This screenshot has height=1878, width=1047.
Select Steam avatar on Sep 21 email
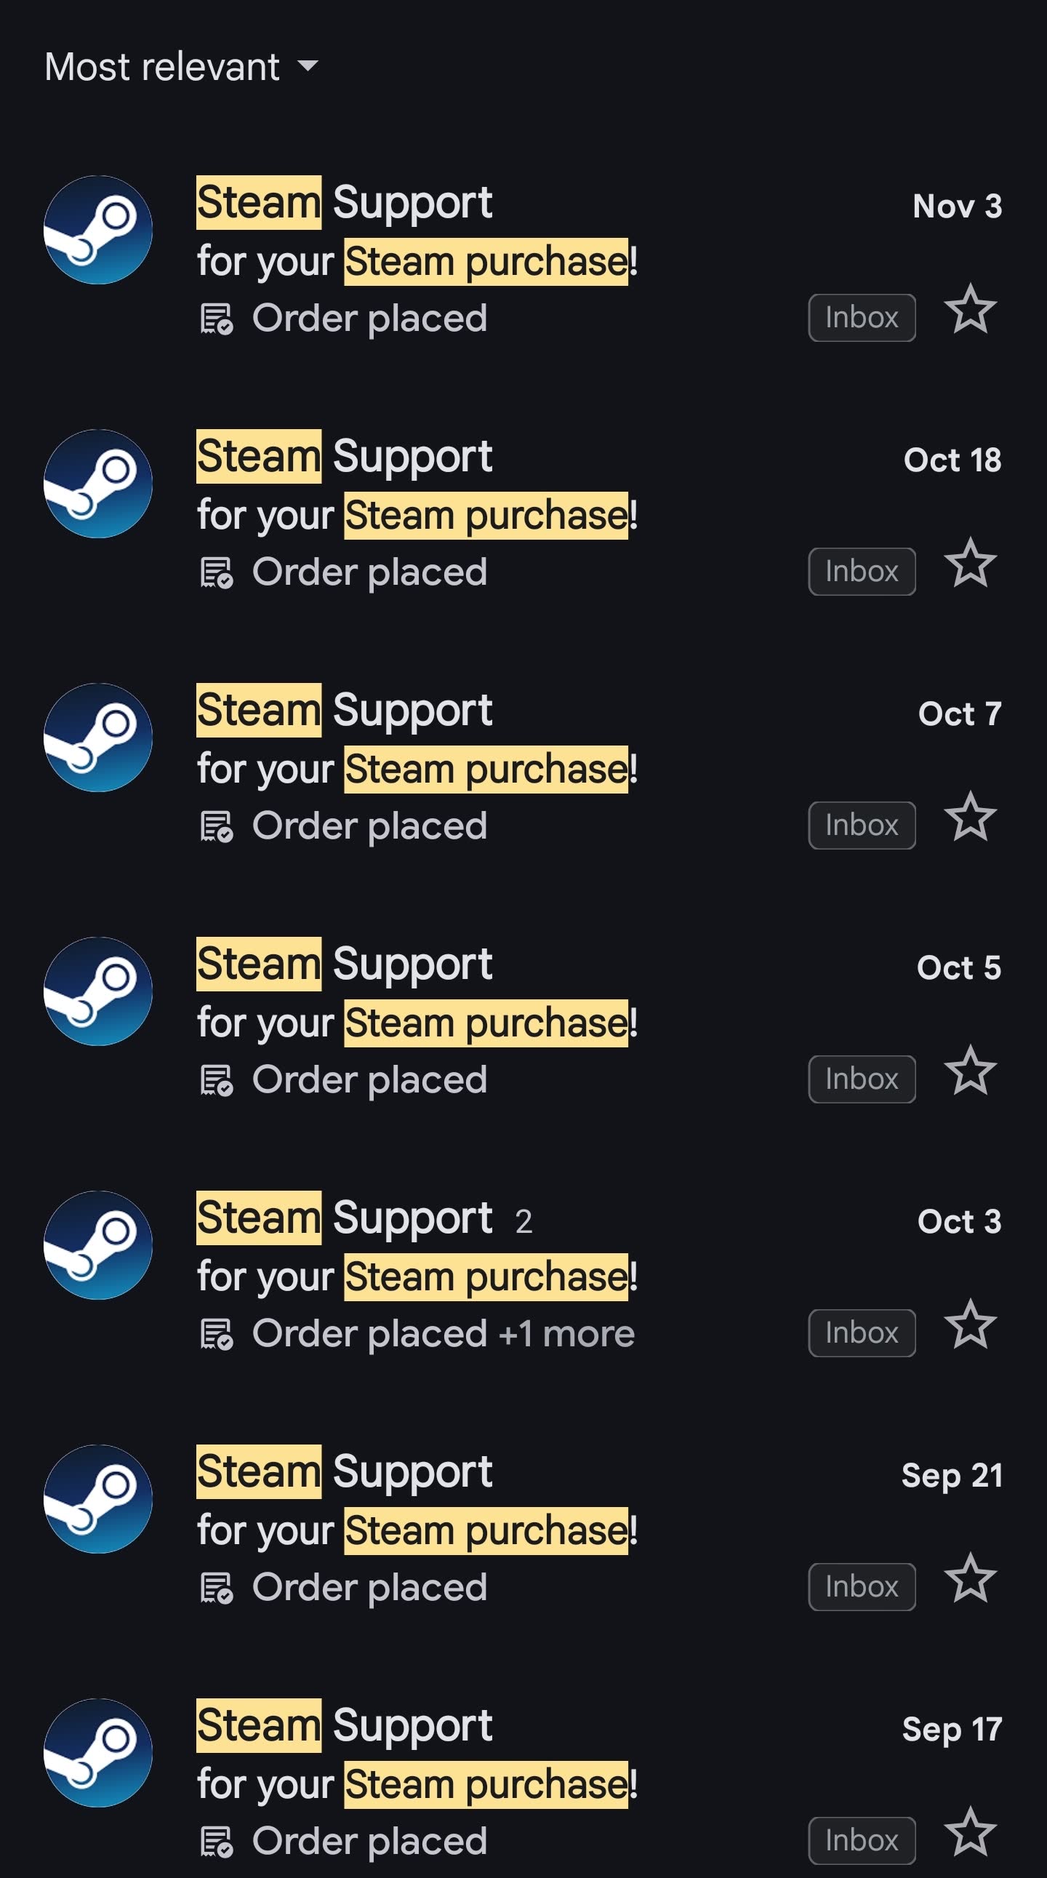[x=98, y=1498]
